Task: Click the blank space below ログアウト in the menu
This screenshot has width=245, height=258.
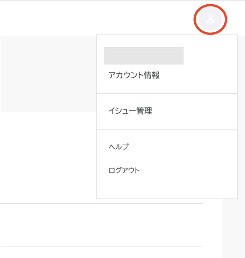Action: click(166, 187)
